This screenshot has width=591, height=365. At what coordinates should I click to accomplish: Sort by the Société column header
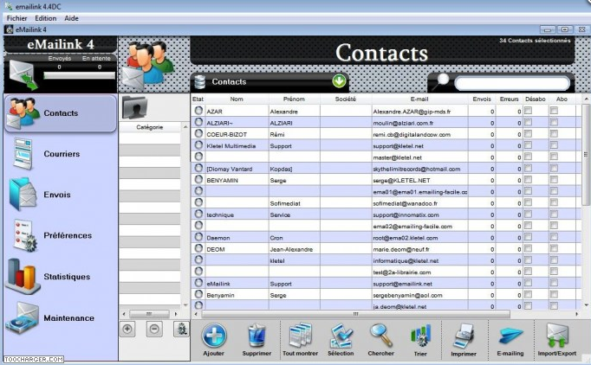346,99
